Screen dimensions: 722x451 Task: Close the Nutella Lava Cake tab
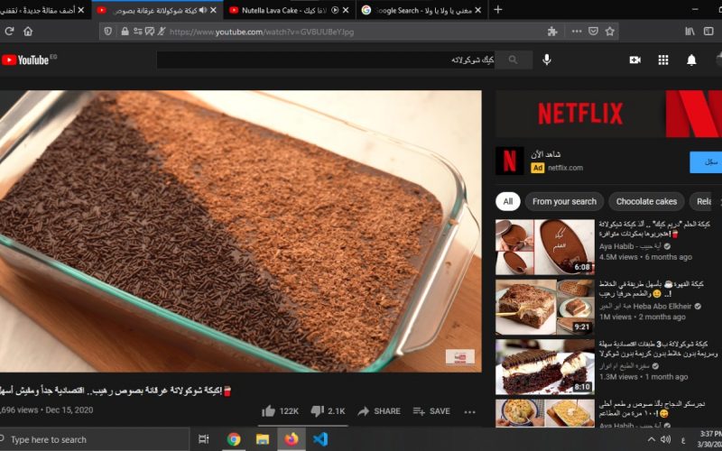346,10
